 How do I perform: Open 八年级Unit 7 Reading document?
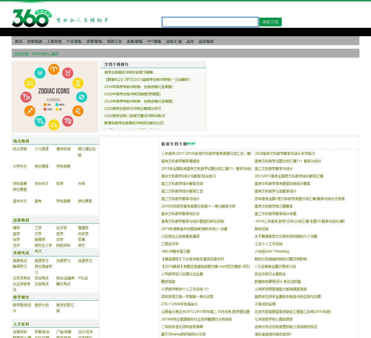[x=272, y=251]
